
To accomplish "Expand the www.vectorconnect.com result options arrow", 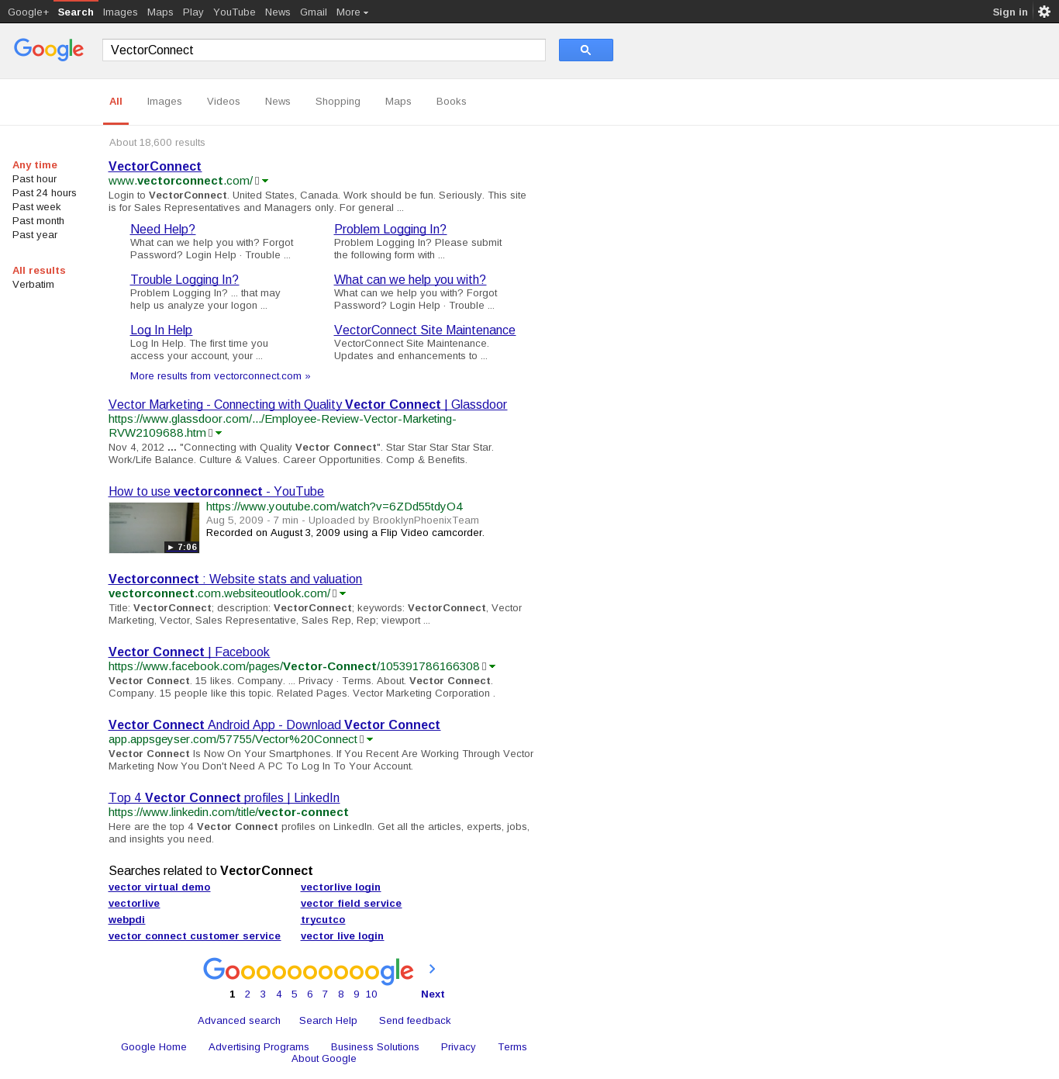I will tap(265, 182).
